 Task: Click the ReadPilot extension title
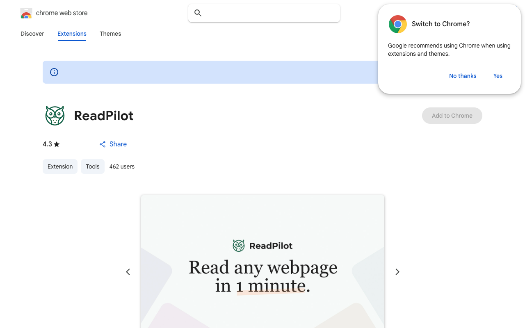pos(104,116)
